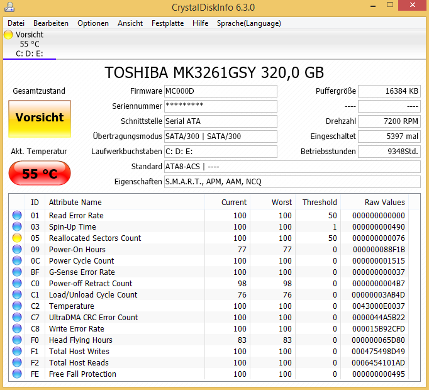Click blue status icon for Read Error Rate

point(17,215)
